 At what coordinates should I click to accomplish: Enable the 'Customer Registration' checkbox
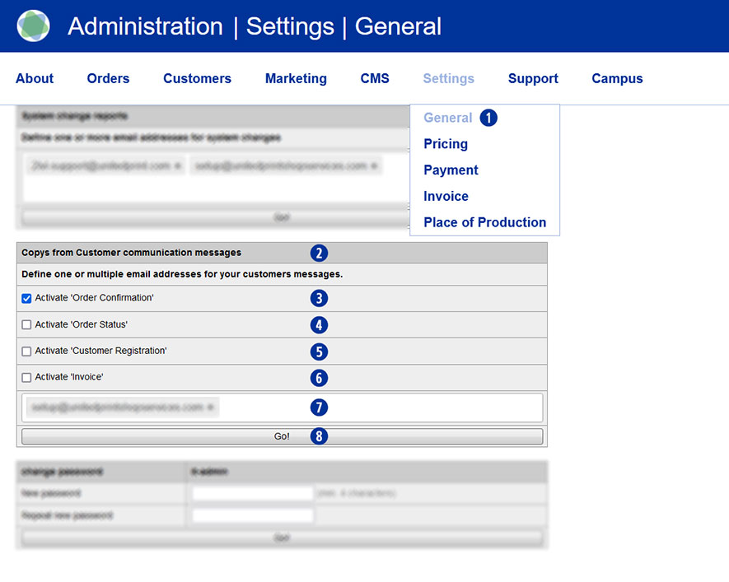coord(26,351)
